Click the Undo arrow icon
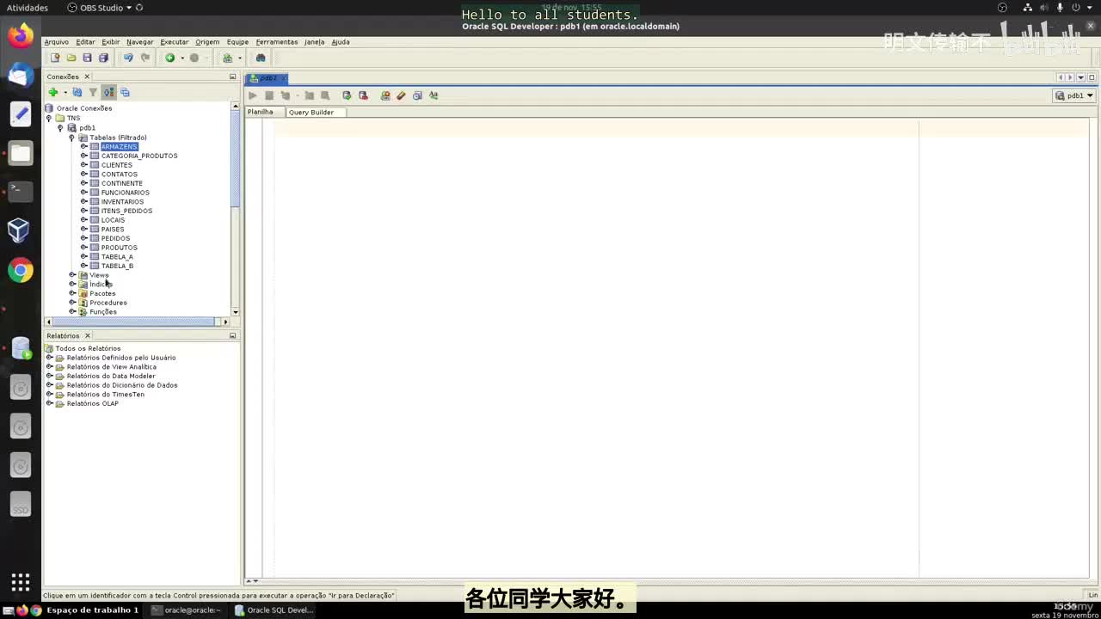The height and width of the screenshot is (619, 1101). tap(128, 58)
